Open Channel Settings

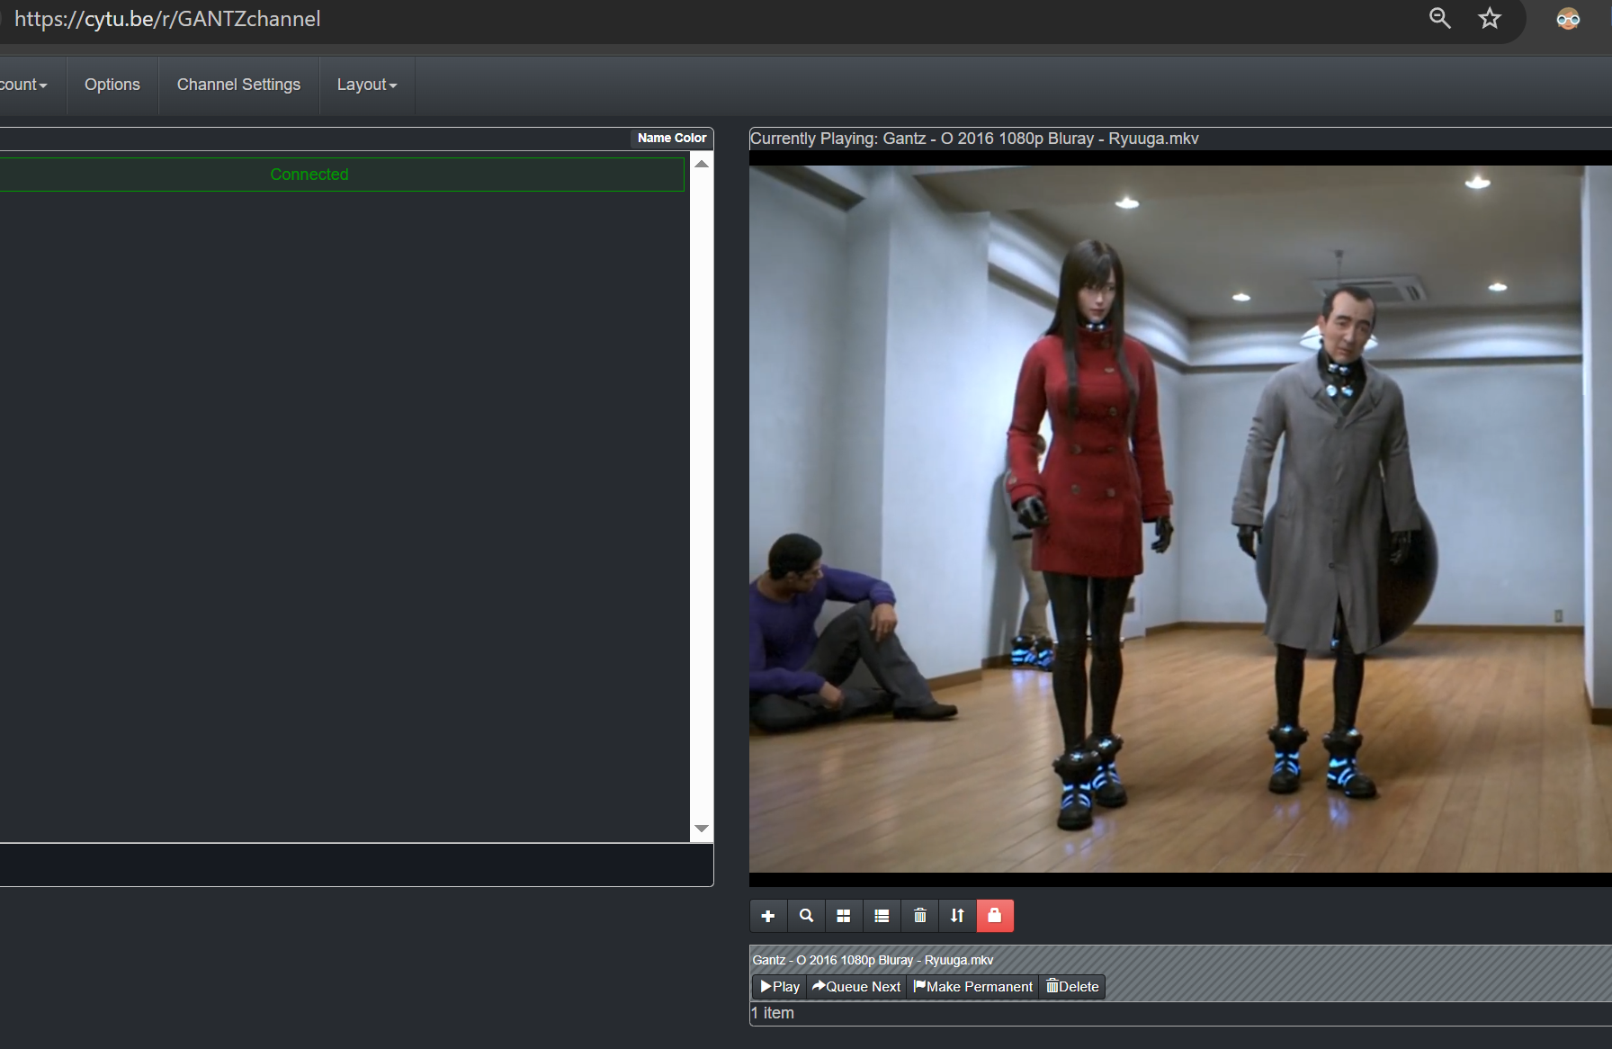[x=238, y=85]
